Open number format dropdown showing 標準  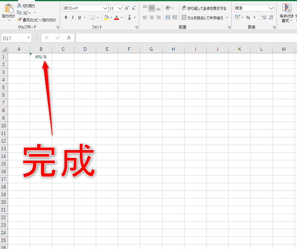[x=254, y=8]
